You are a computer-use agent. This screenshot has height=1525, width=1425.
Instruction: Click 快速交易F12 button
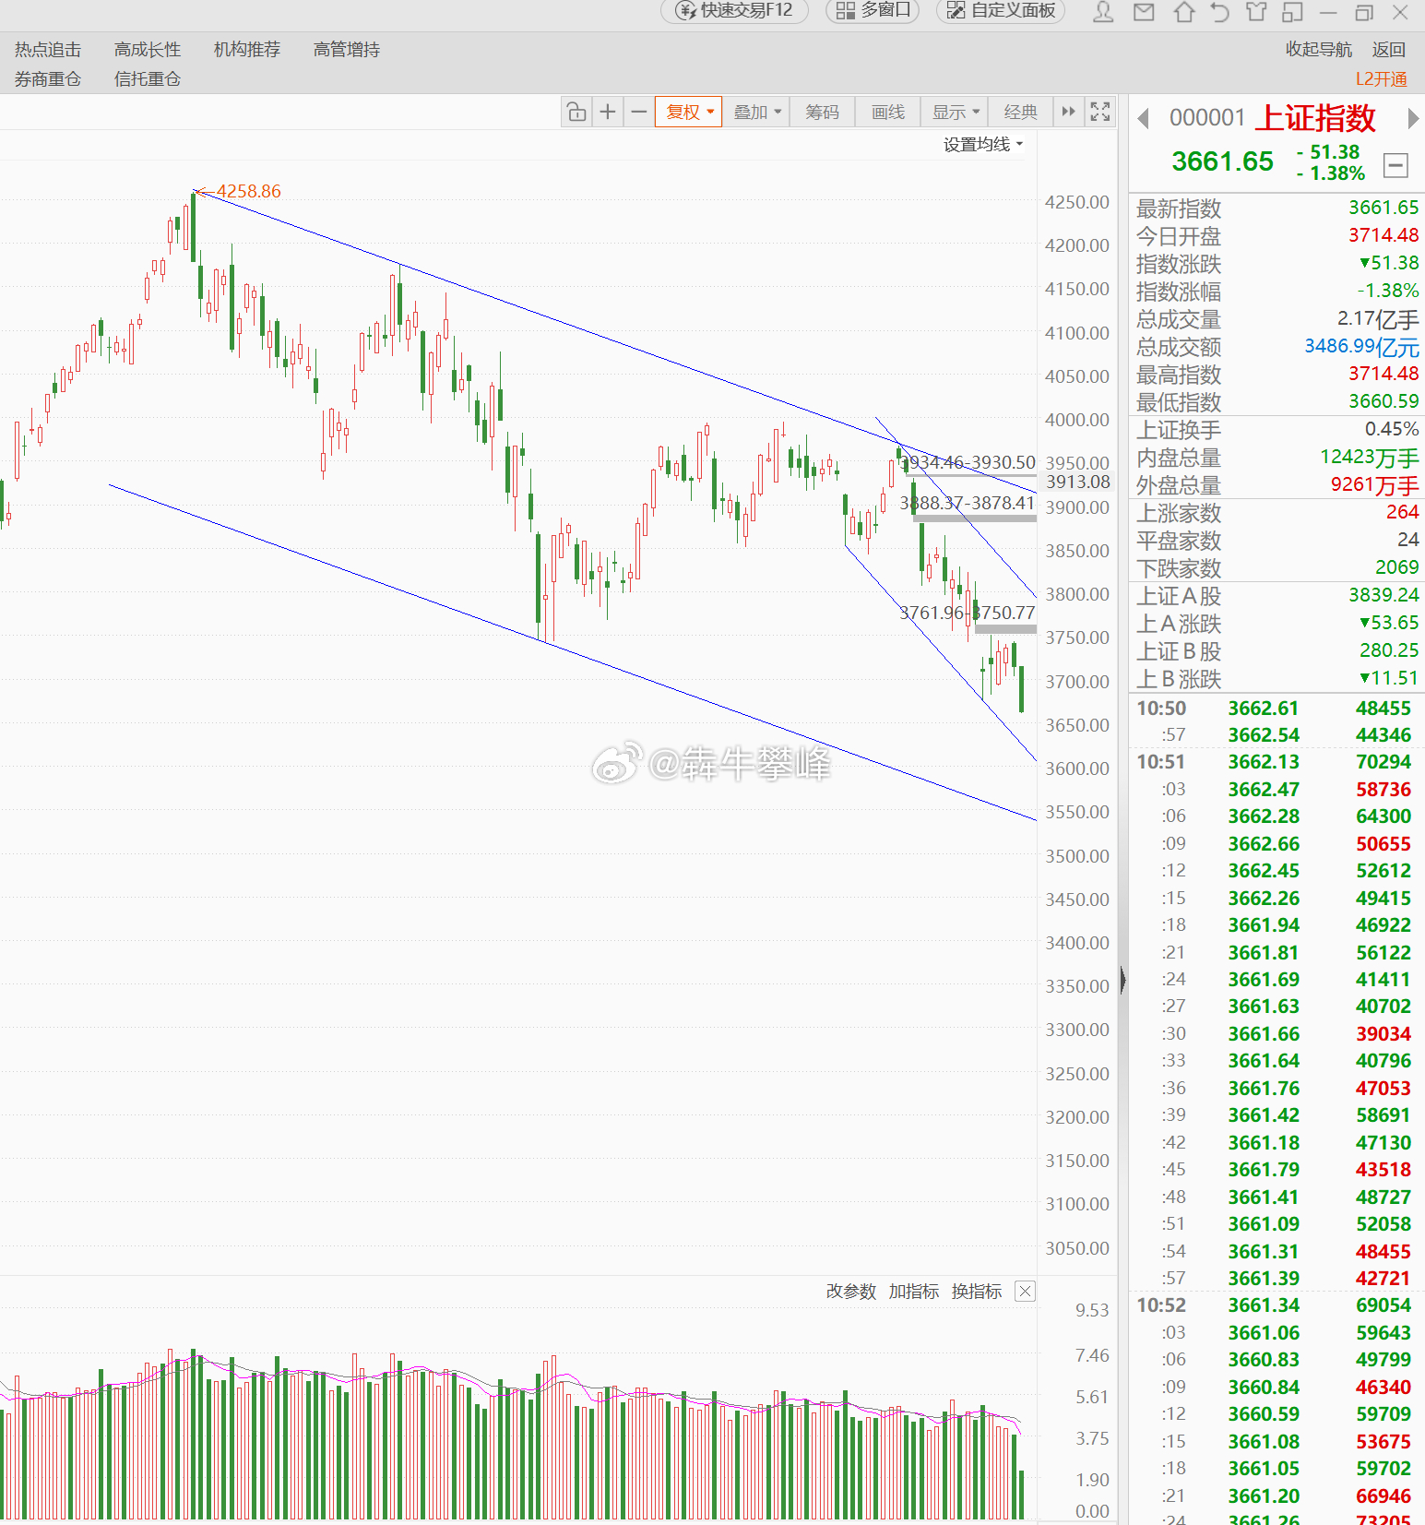(x=734, y=10)
